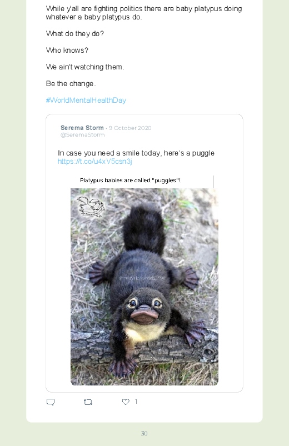Open the baby platypus photo
Viewport: 289px width, 446px height.
tap(144, 287)
